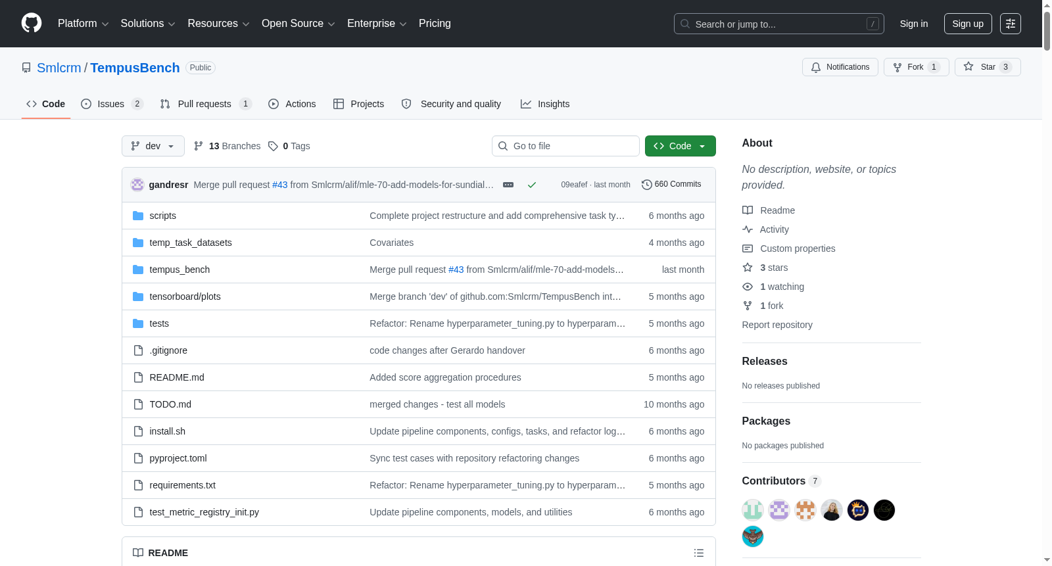The height and width of the screenshot is (566, 1052).
Task: Expand the Open Source menu
Action: (299, 24)
